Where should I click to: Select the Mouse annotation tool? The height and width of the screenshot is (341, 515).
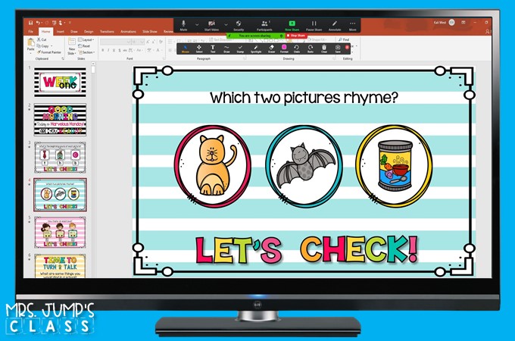pos(186,48)
